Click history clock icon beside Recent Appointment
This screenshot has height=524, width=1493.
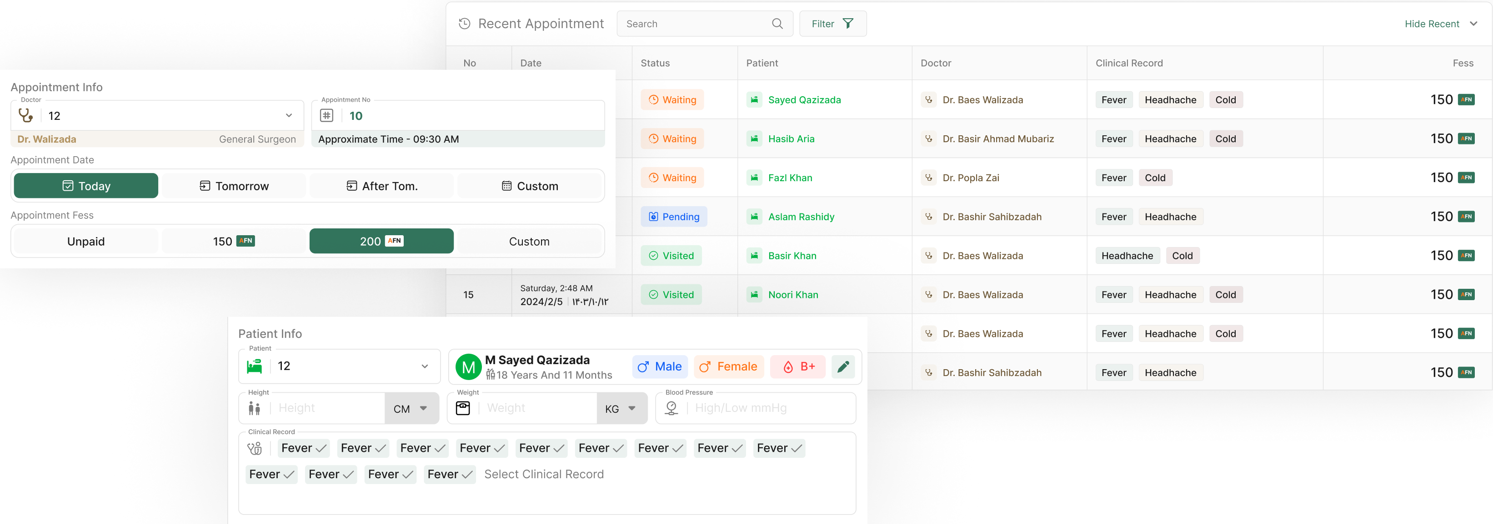[x=464, y=24]
